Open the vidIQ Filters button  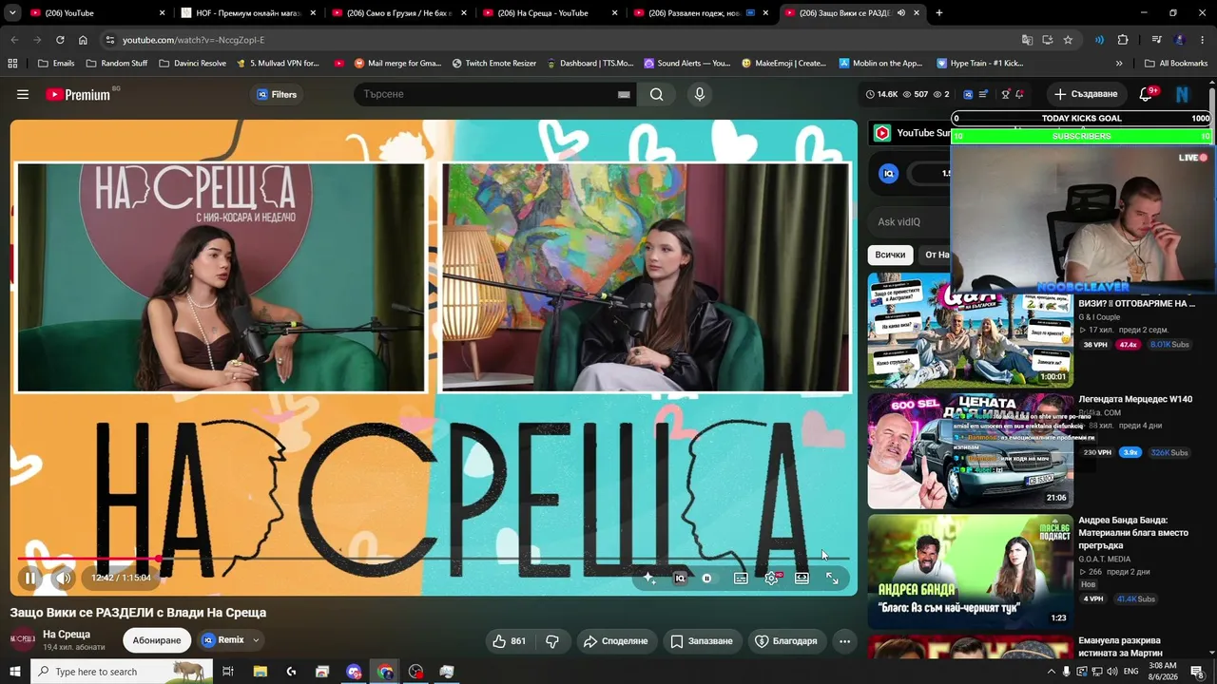(x=277, y=94)
